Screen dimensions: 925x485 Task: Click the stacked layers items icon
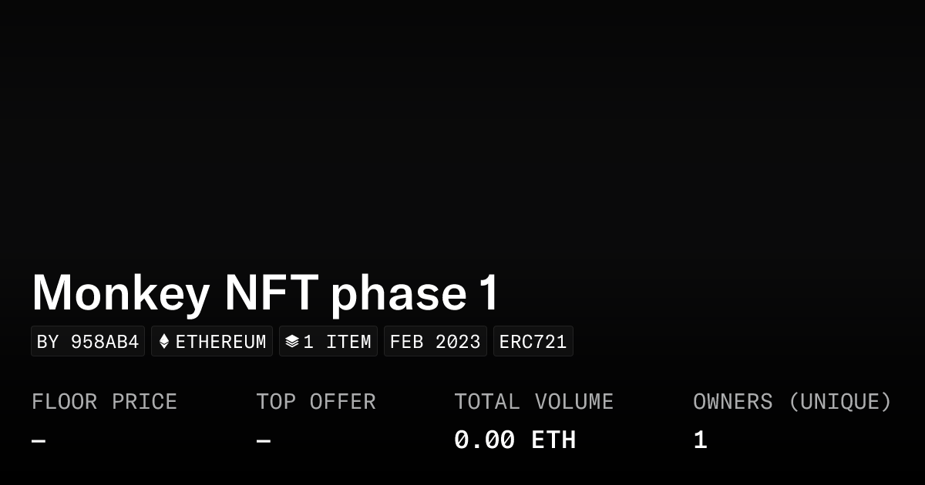click(291, 342)
